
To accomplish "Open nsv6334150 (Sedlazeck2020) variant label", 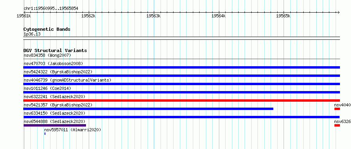I will (x=54, y=113).
